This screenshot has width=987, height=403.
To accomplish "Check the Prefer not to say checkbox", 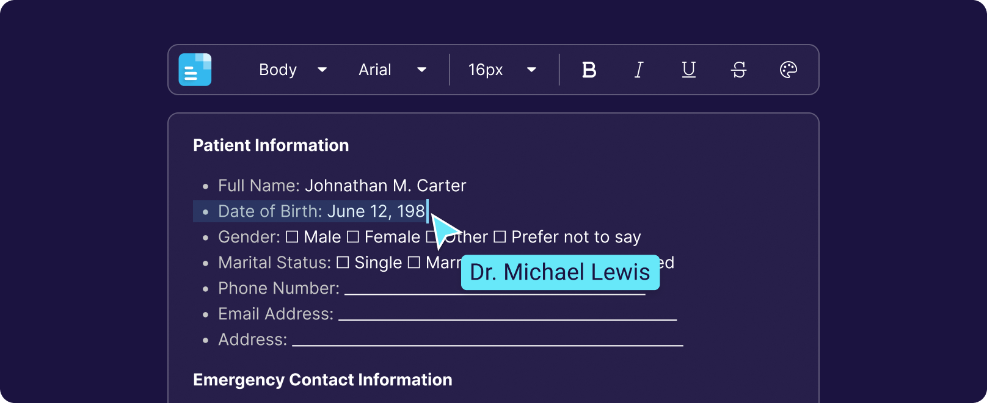I will (x=500, y=237).
